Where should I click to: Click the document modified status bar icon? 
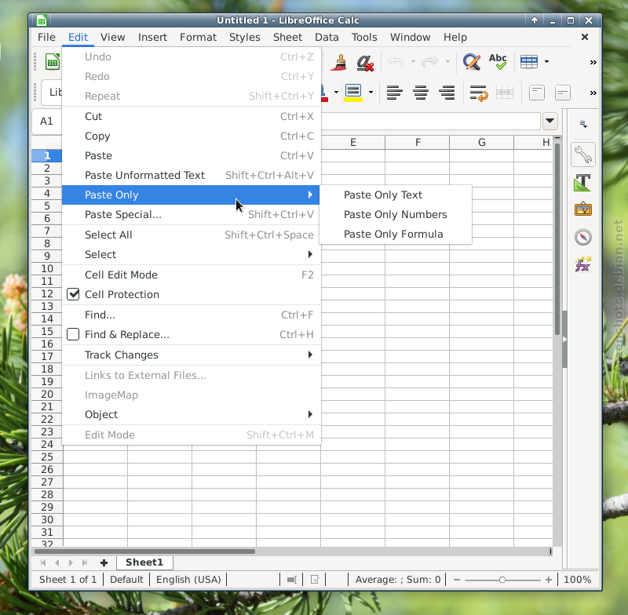315,580
